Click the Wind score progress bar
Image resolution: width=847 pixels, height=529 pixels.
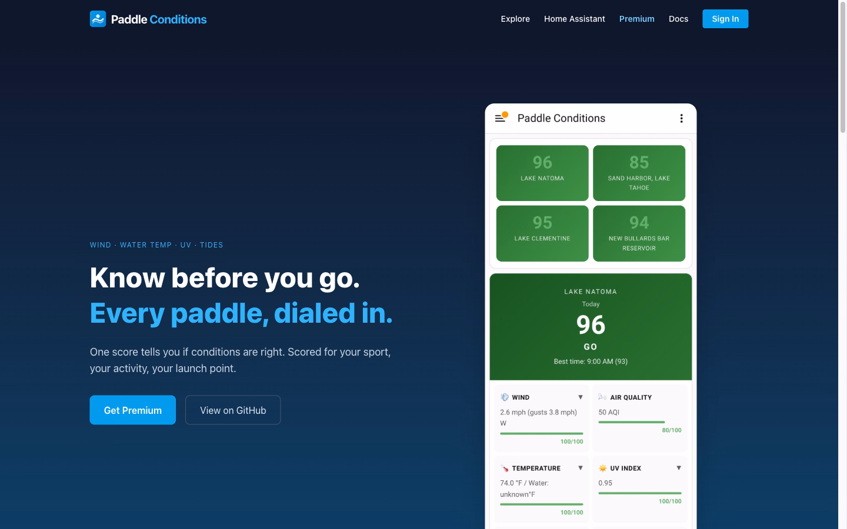coord(542,434)
